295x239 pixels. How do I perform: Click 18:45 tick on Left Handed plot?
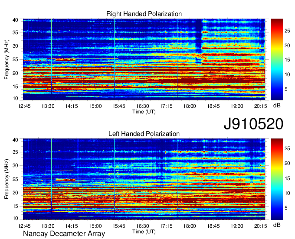(x=213, y=226)
